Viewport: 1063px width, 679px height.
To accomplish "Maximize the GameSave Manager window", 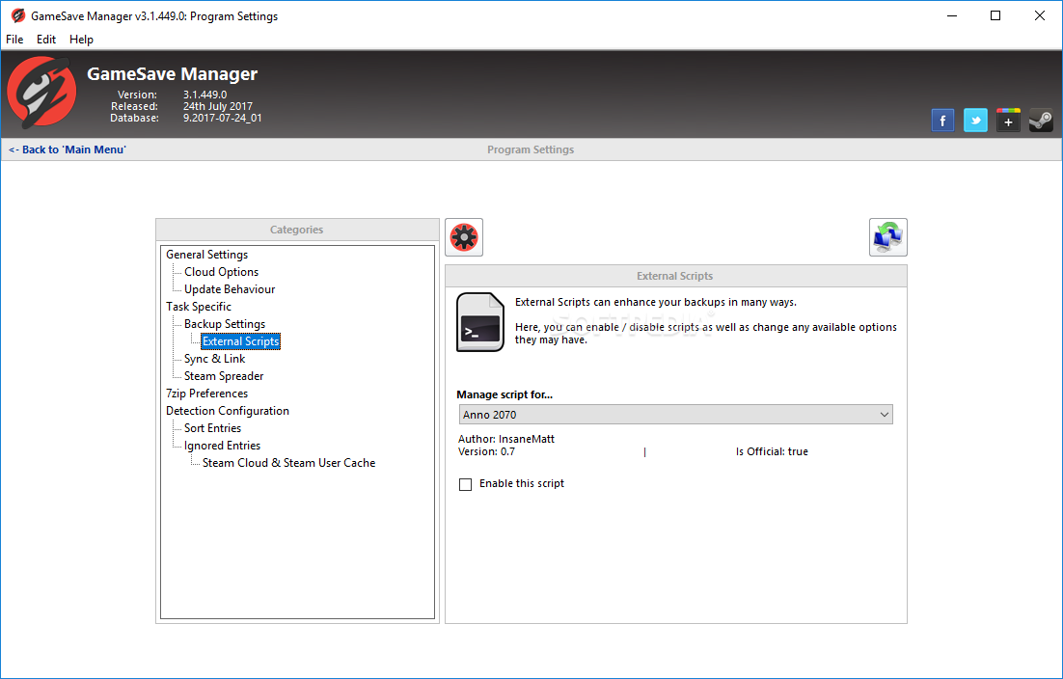I will (x=995, y=15).
